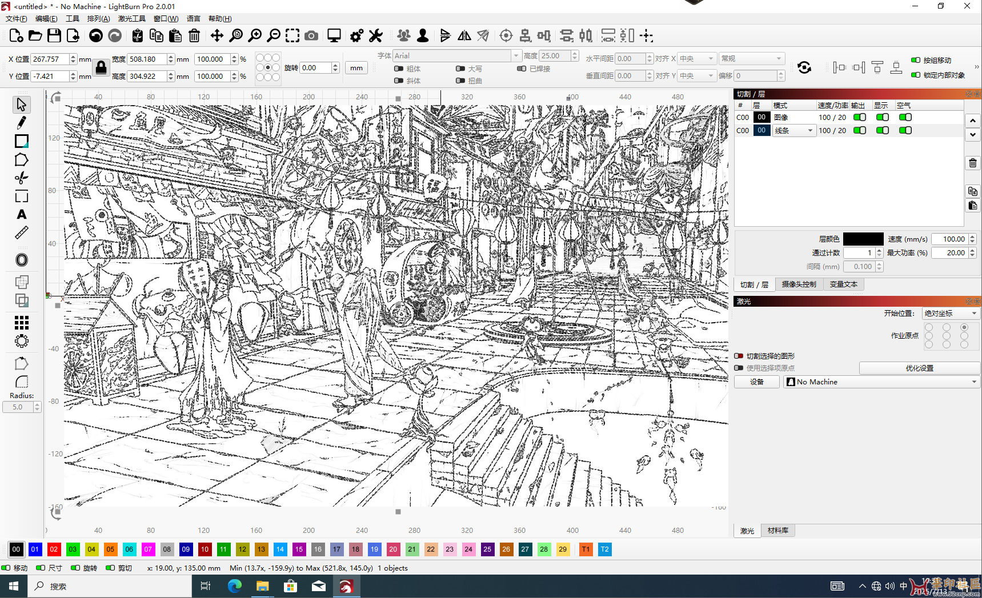
Task: Increase 最大功率 (%) stepper value
Action: [973, 250]
